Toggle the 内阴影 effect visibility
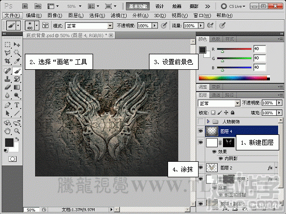 [221, 159]
